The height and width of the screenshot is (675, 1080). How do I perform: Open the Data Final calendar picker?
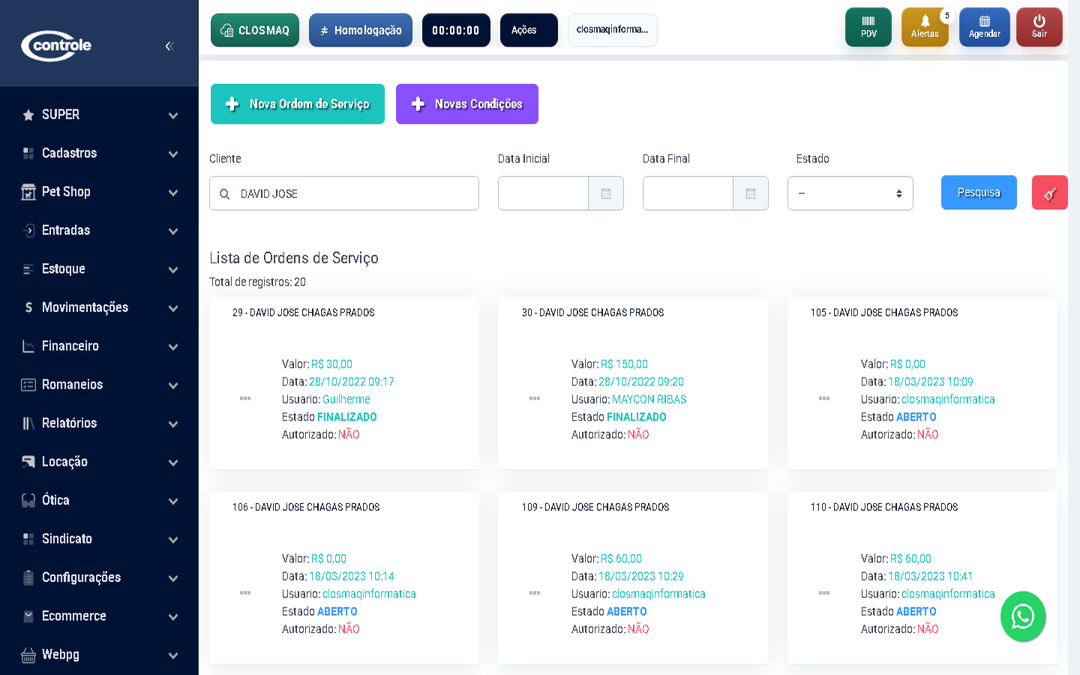[x=750, y=193]
